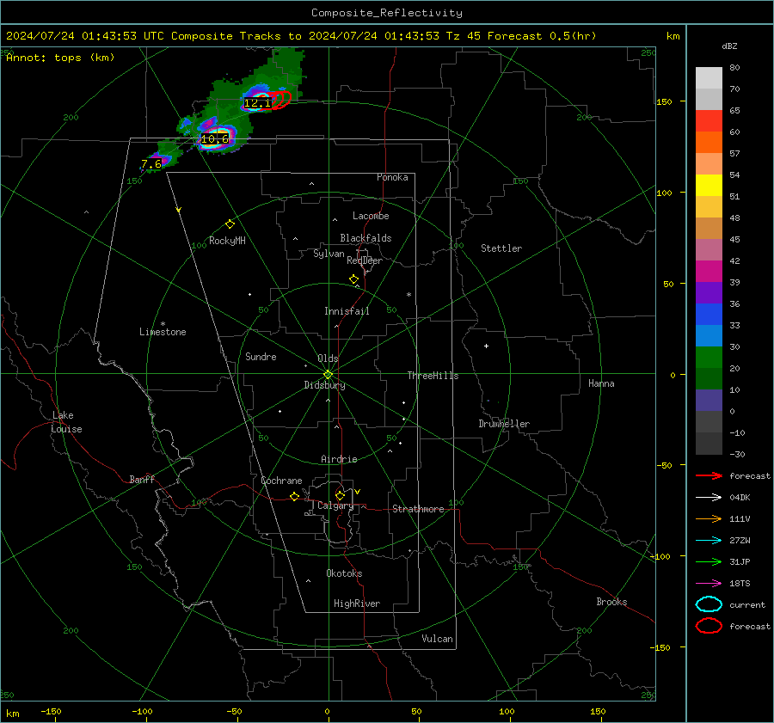
Task: Click the 36 dBZ purple color swatch
Action: click(709, 292)
